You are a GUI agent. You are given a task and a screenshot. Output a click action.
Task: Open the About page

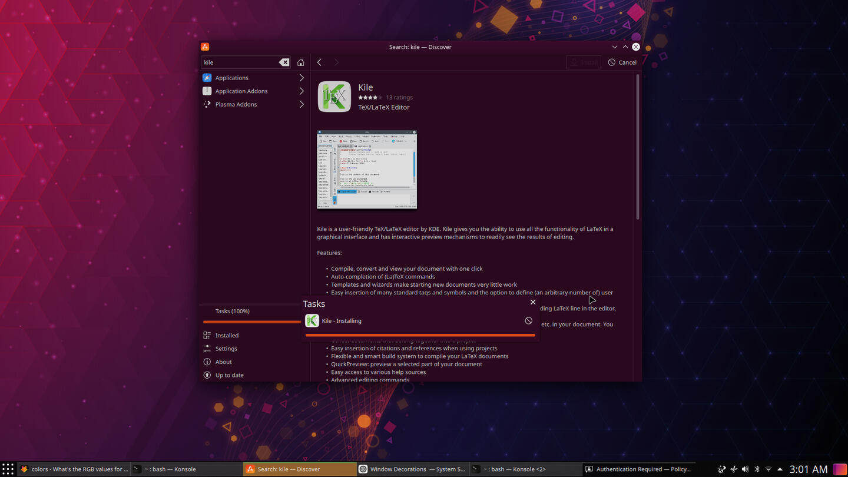pyautogui.click(x=253, y=362)
